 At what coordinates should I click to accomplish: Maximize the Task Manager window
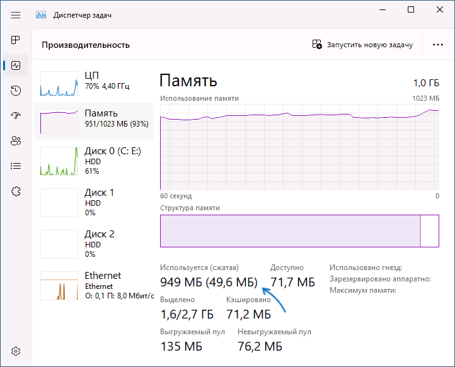click(x=411, y=9)
